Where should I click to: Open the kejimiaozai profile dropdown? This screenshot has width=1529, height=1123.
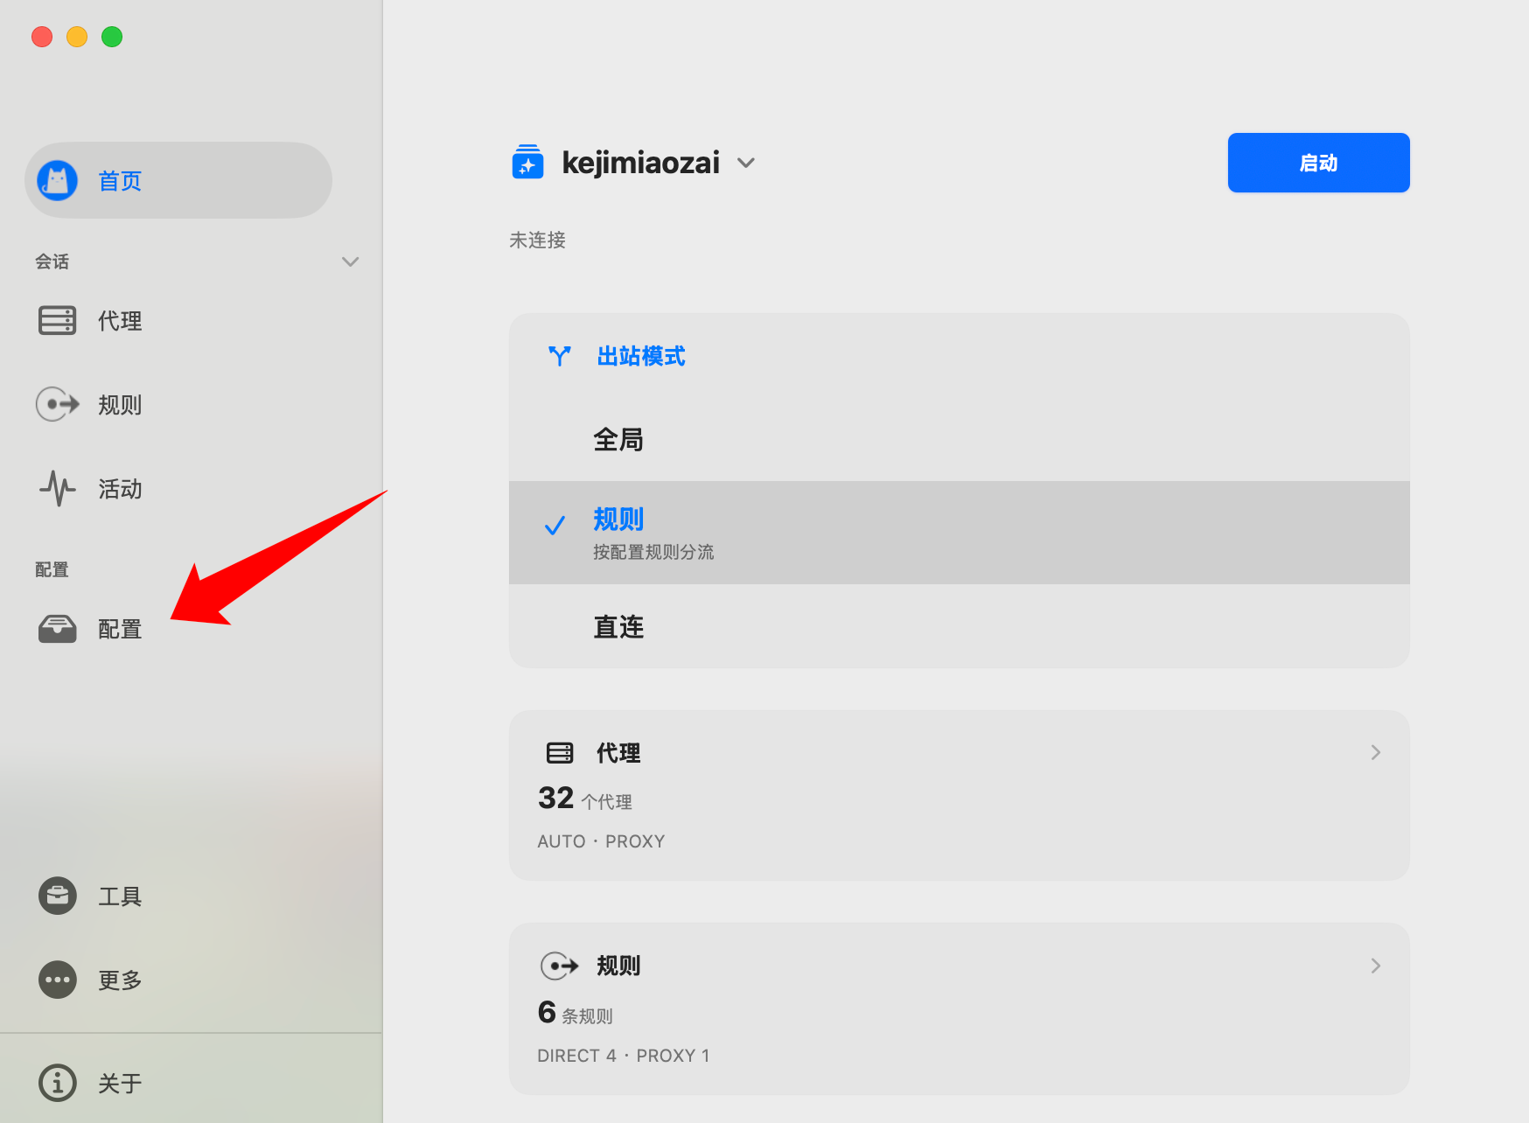pyautogui.click(x=746, y=163)
